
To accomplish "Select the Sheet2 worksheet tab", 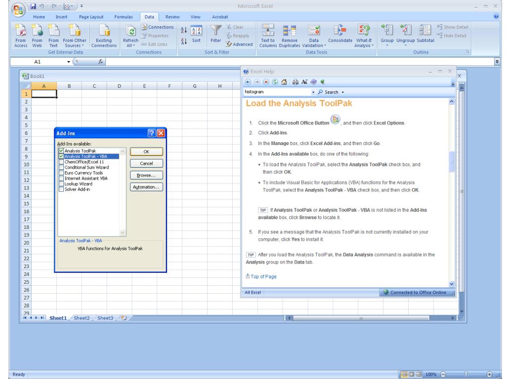I will click(82, 318).
